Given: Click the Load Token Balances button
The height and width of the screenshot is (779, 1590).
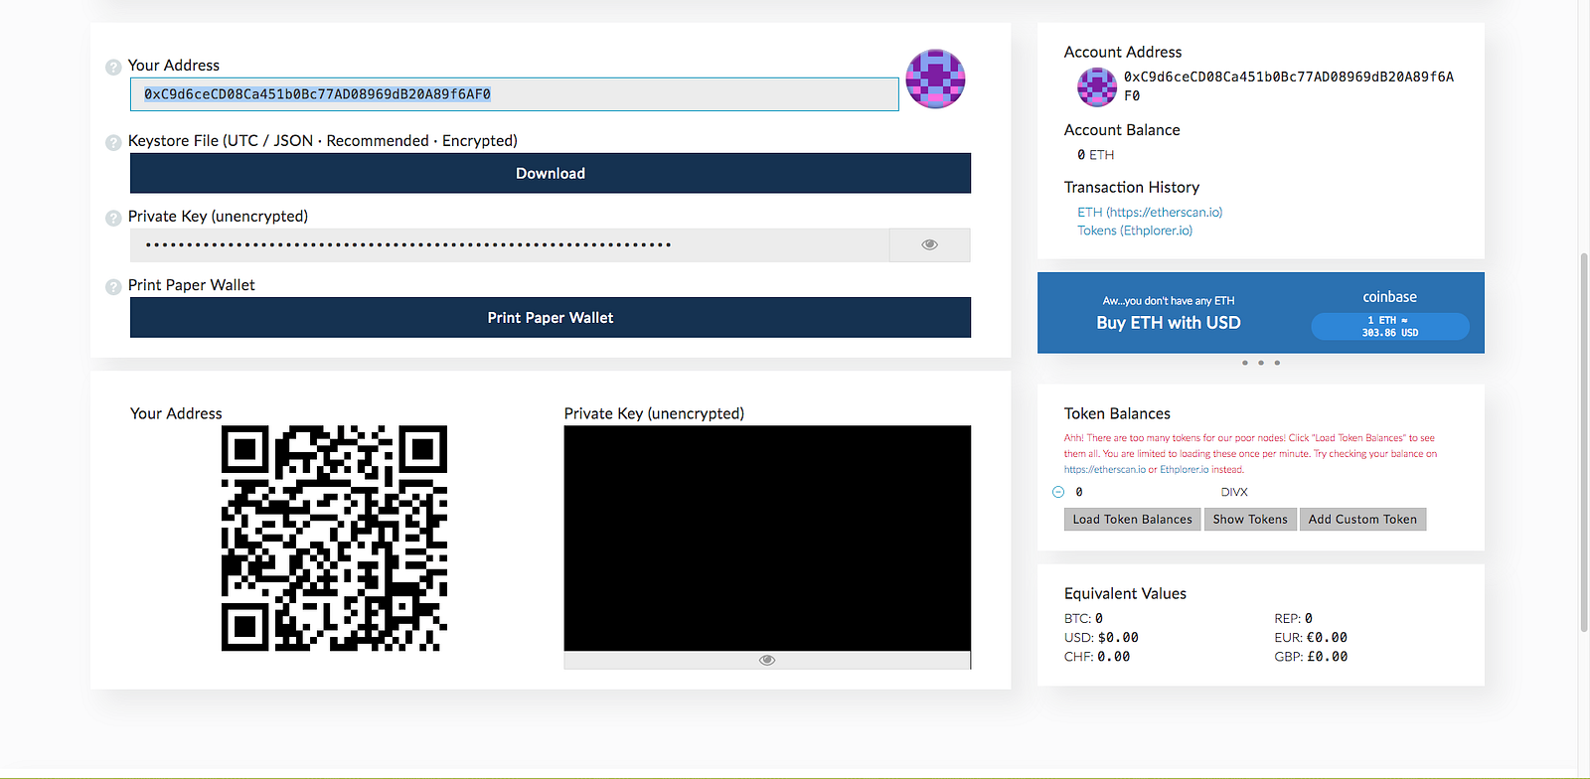Looking at the screenshot, I should 1133,520.
